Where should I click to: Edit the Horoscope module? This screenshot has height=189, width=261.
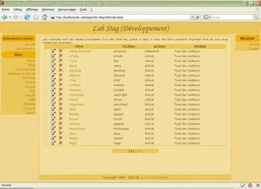point(53,128)
